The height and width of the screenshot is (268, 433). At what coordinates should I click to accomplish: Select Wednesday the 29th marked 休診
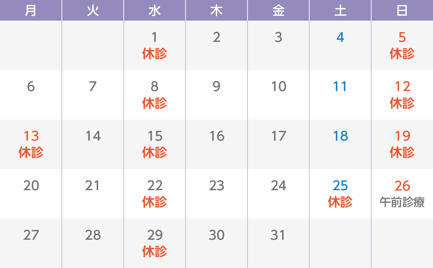click(155, 243)
